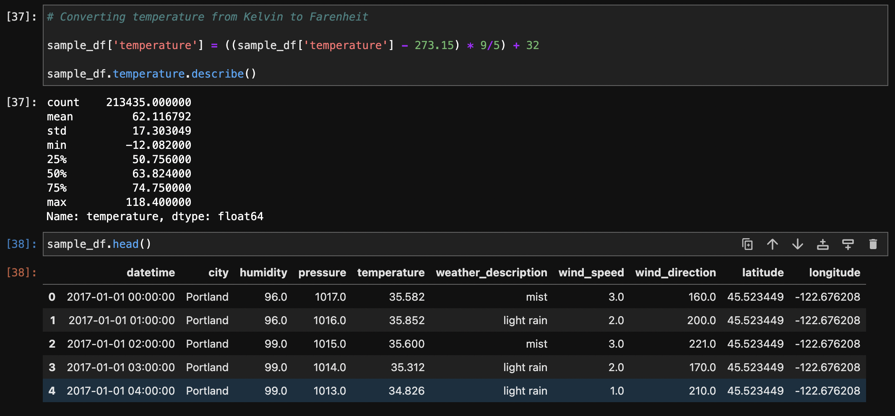Click the 'wind_speed' column header
Screen dimensions: 895x416
[591, 273]
